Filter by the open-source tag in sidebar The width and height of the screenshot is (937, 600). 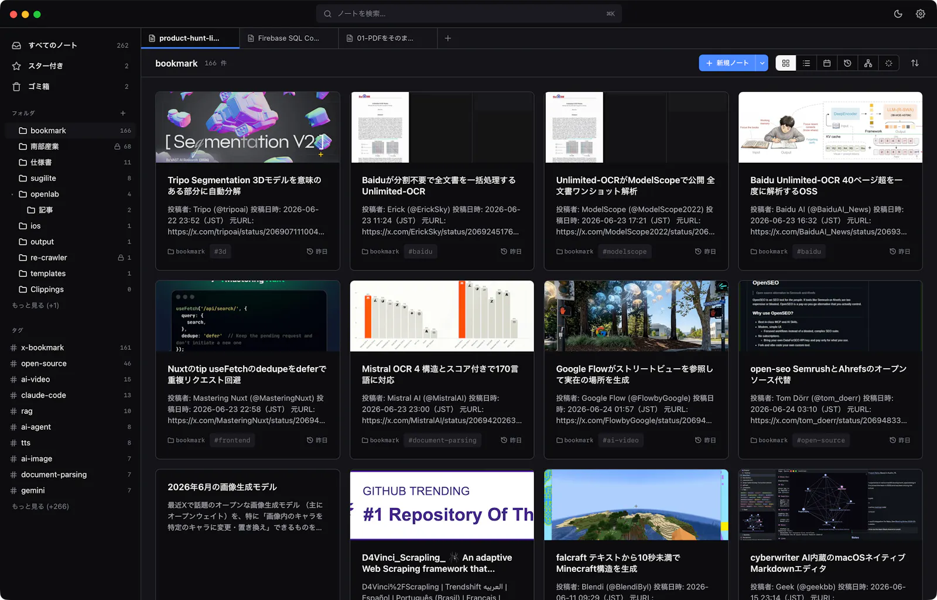(x=70, y=363)
